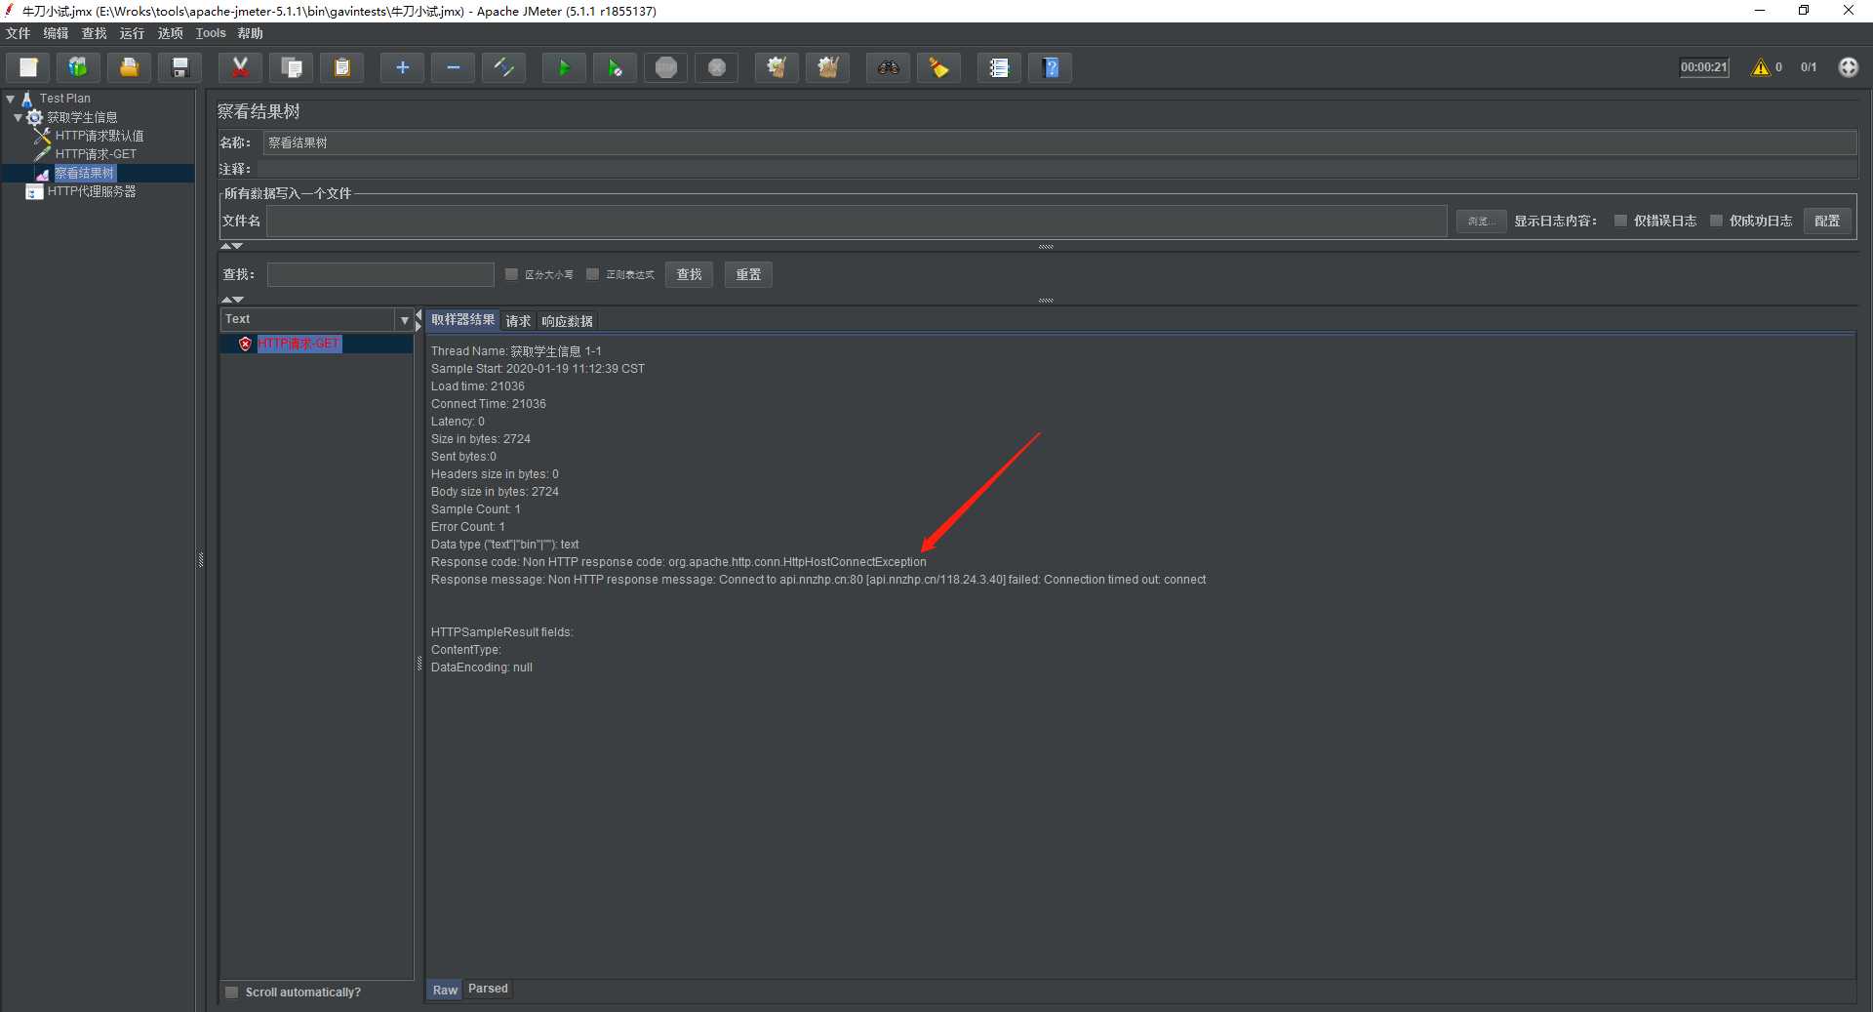Screen dimensions: 1873x1012
Task: Open Search with binoculars icon
Action: pos(888,67)
